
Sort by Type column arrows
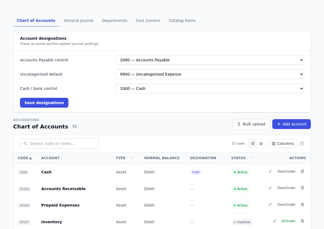[128, 158]
